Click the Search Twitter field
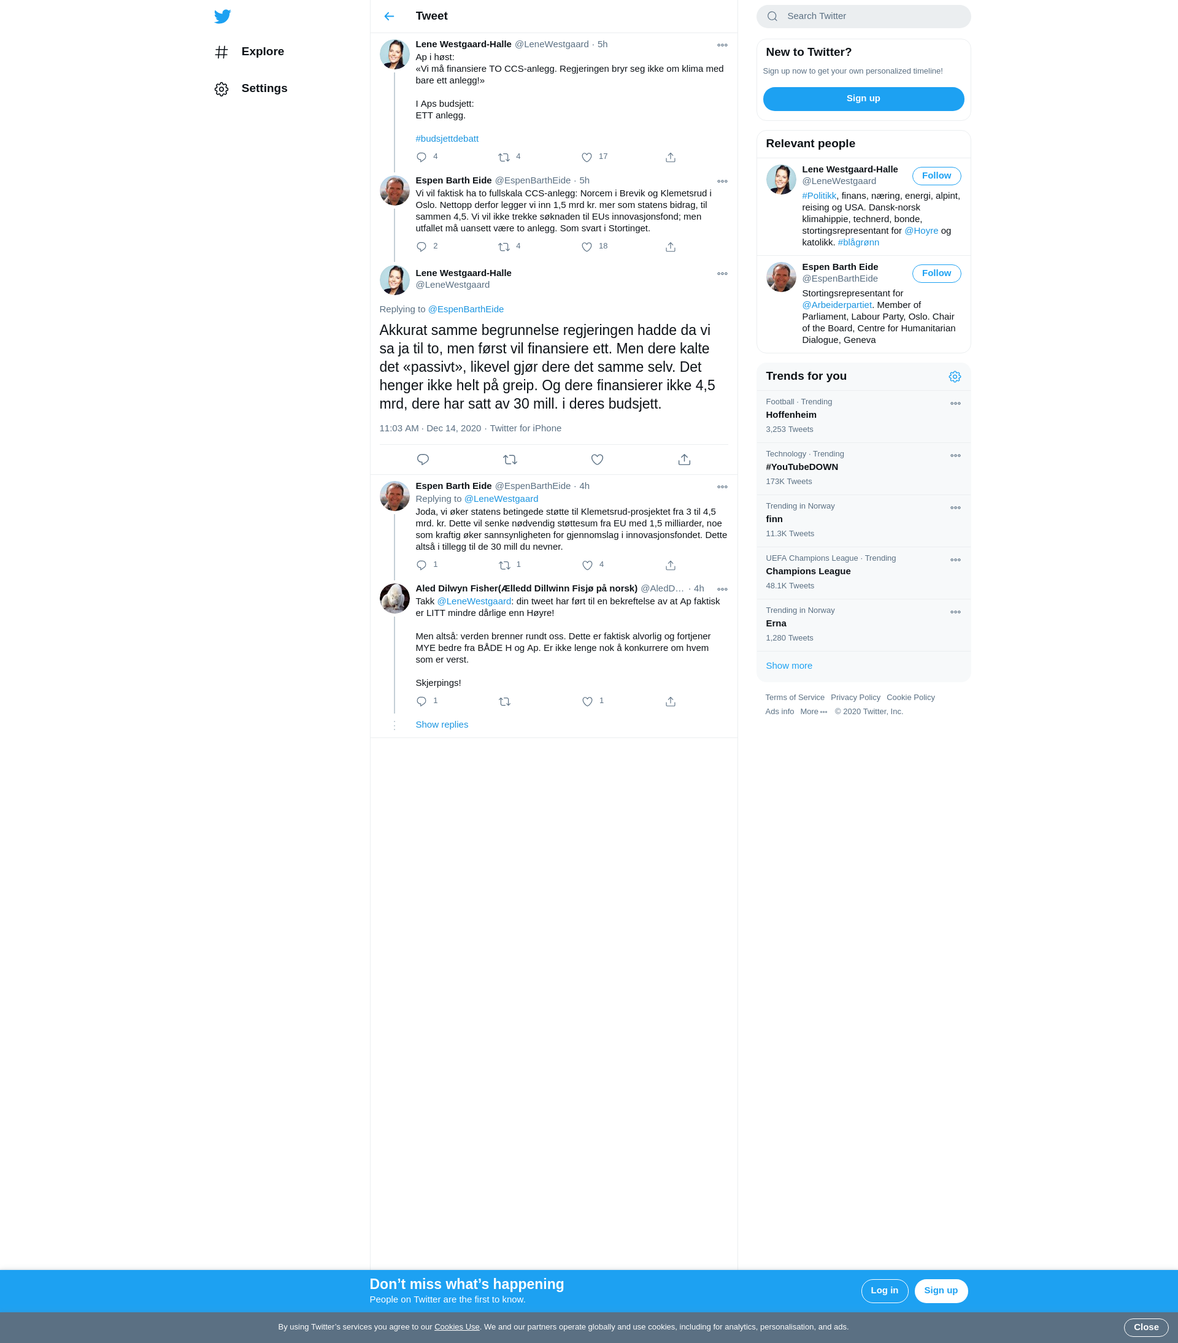The image size is (1178, 1343). click(x=863, y=17)
